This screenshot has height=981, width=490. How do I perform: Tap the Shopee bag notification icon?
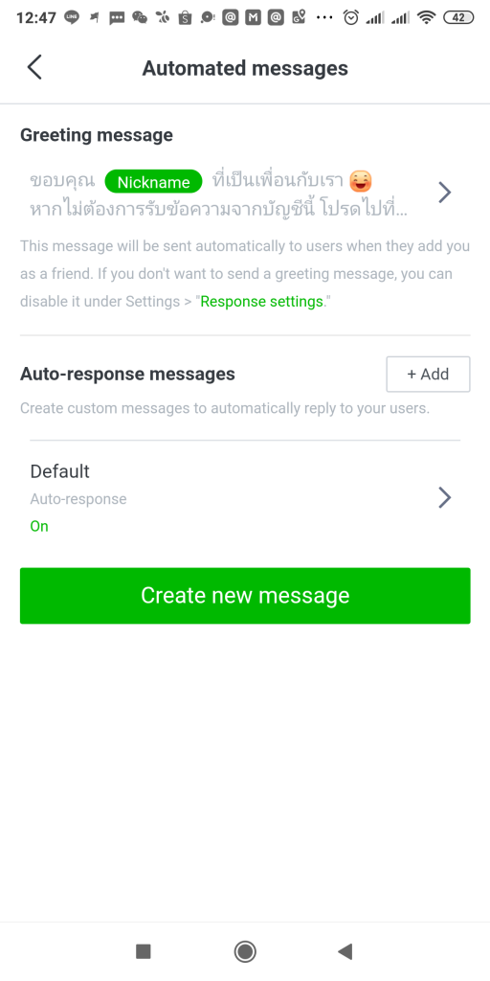pos(185,18)
